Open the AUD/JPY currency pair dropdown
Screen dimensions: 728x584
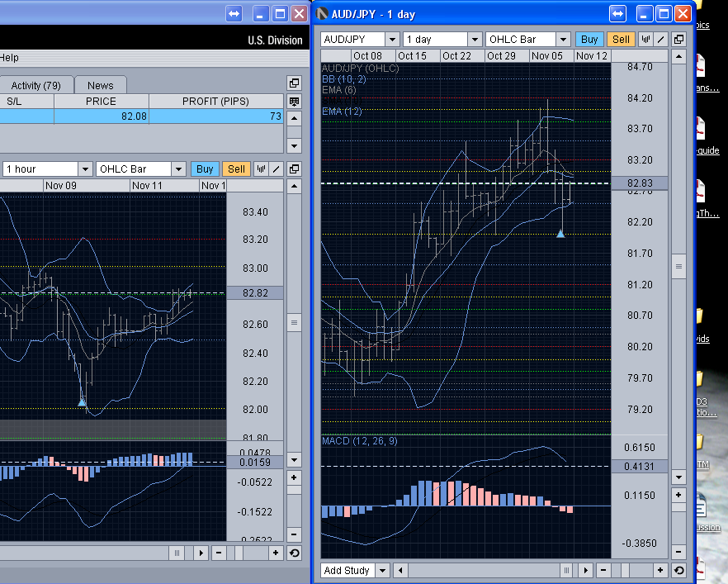pyautogui.click(x=392, y=39)
